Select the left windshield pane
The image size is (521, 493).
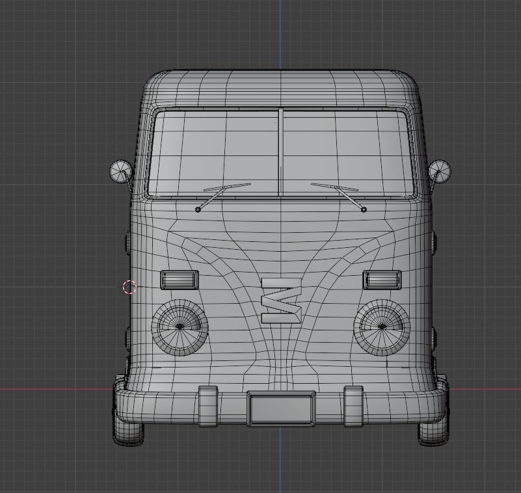click(x=213, y=153)
